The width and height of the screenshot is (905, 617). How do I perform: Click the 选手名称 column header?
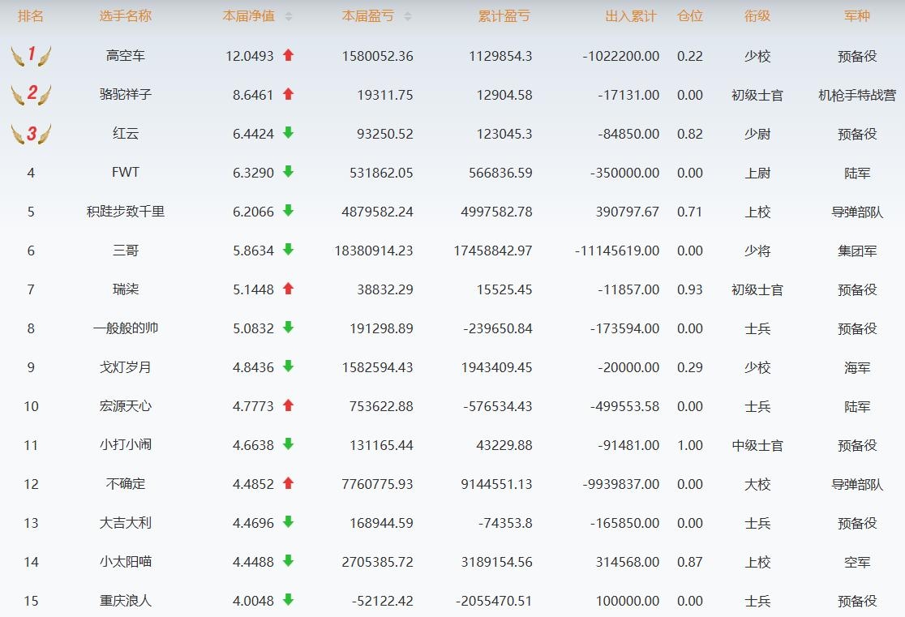(126, 16)
